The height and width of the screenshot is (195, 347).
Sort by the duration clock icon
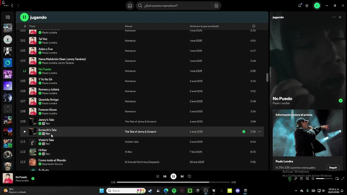tap(254, 26)
